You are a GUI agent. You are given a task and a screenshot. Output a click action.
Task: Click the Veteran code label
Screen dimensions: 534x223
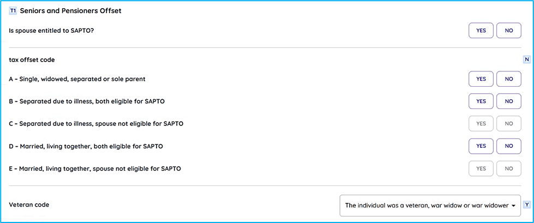pyautogui.click(x=29, y=205)
